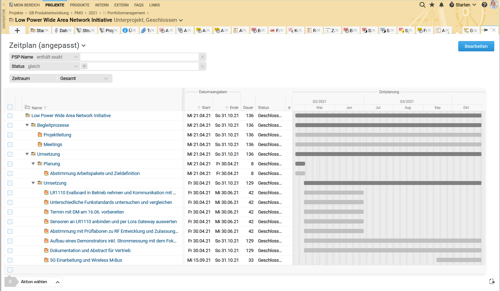Open the Zeitraum Gesamt dropdown
Viewport: 500px width, 291px height.
click(x=85, y=79)
